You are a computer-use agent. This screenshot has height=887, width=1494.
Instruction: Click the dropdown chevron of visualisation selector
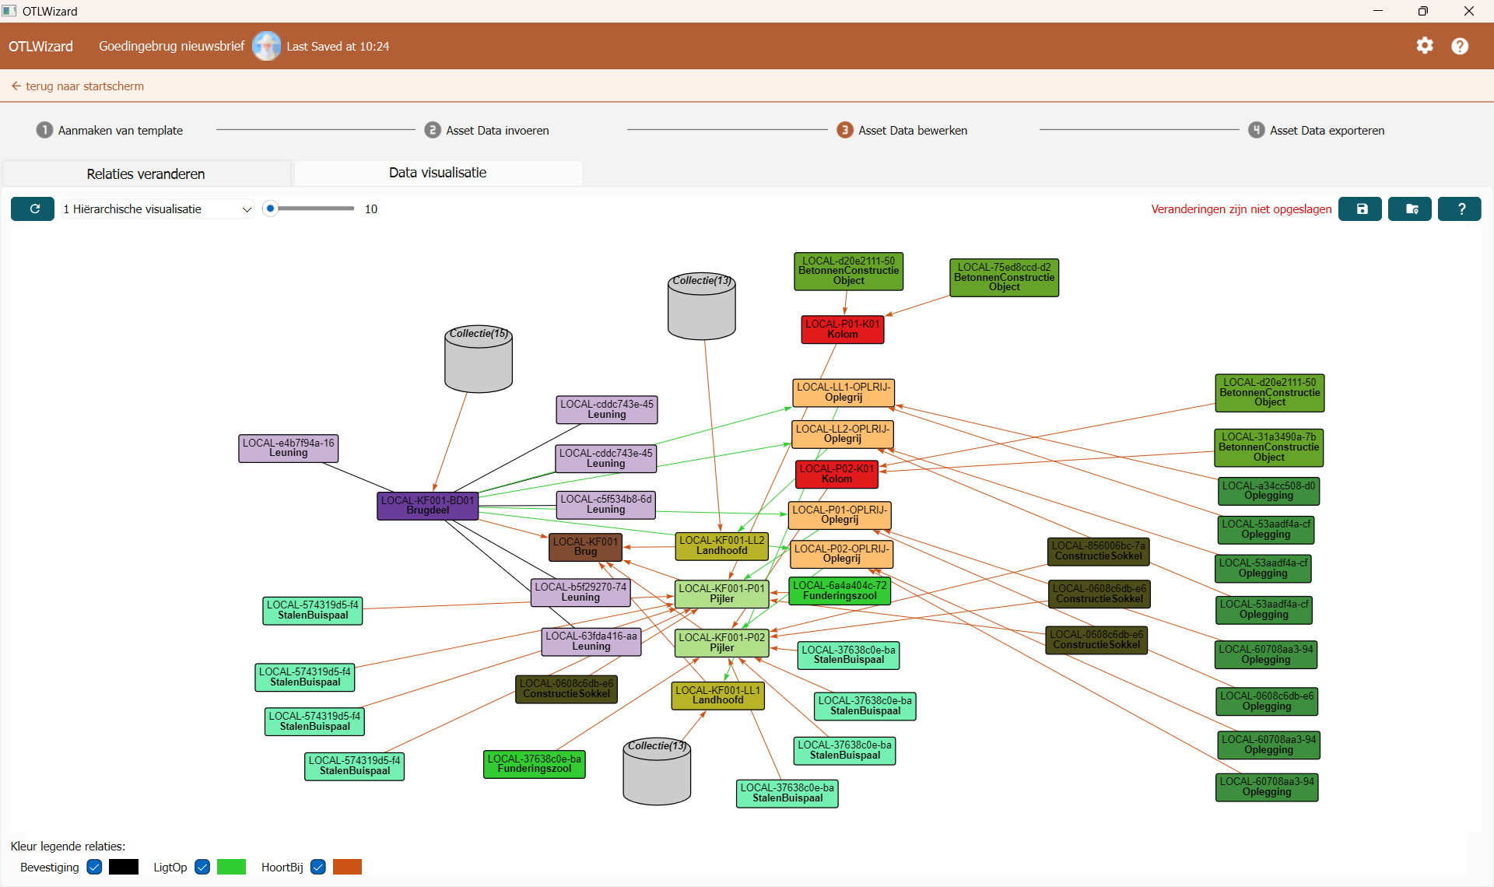click(247, 209)
